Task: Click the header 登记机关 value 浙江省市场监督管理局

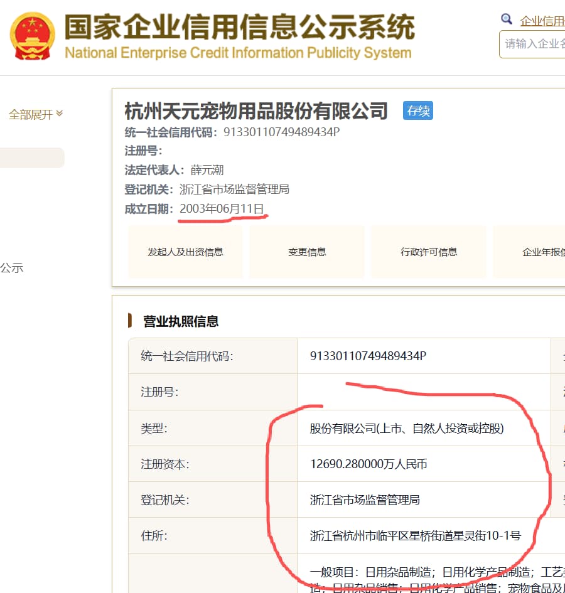Action: (x=234, y=189)
